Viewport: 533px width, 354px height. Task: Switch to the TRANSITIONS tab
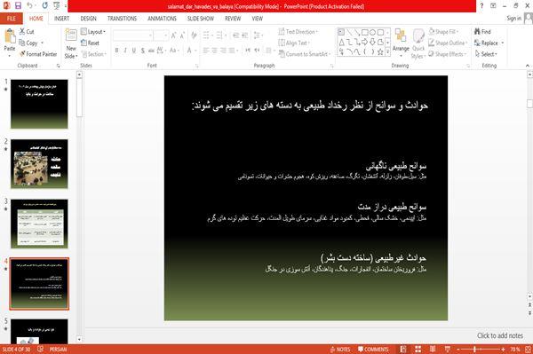point(122,19)
